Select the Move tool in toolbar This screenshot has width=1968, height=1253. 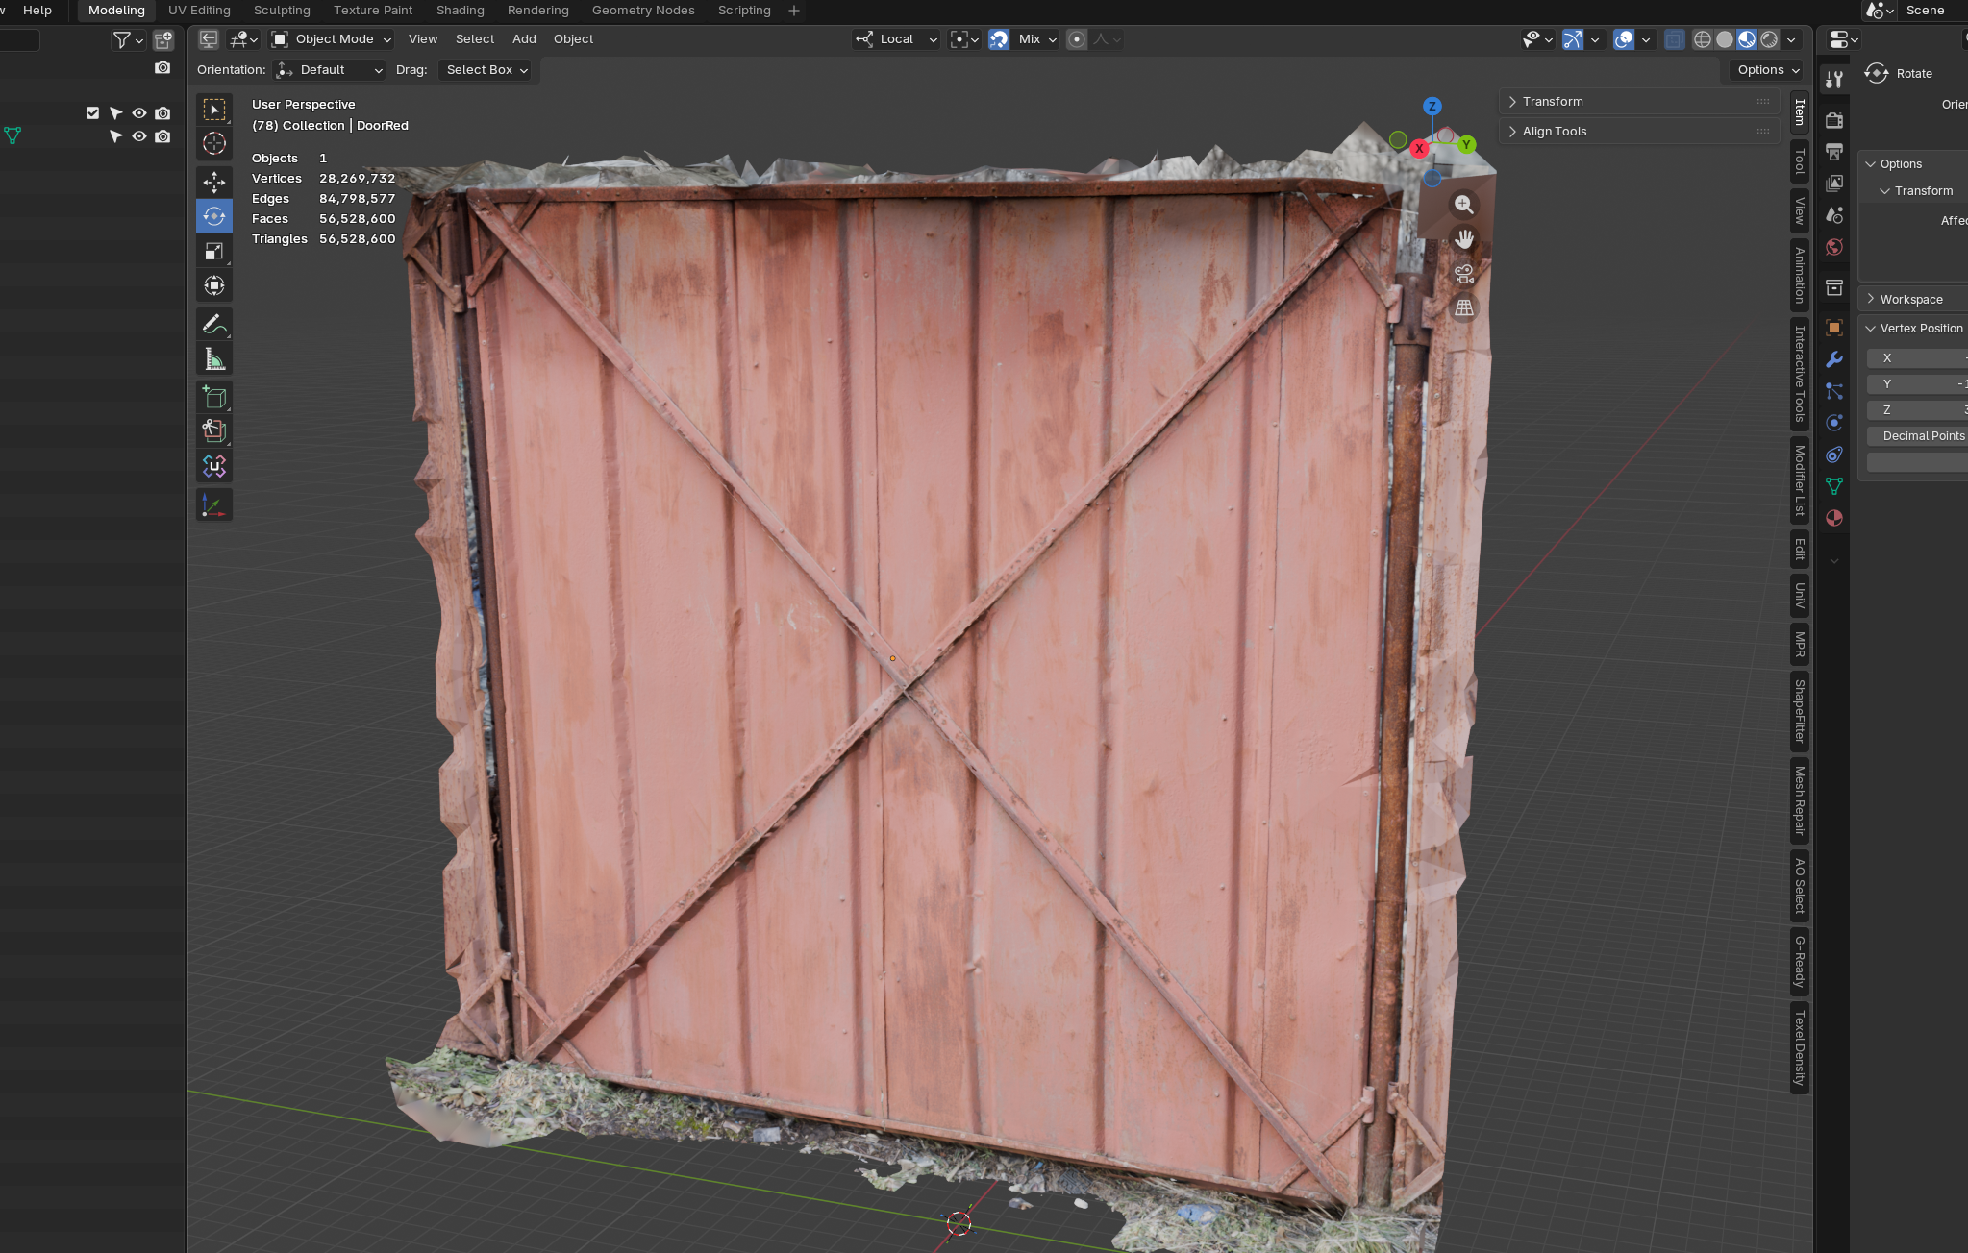pos(213,182)
